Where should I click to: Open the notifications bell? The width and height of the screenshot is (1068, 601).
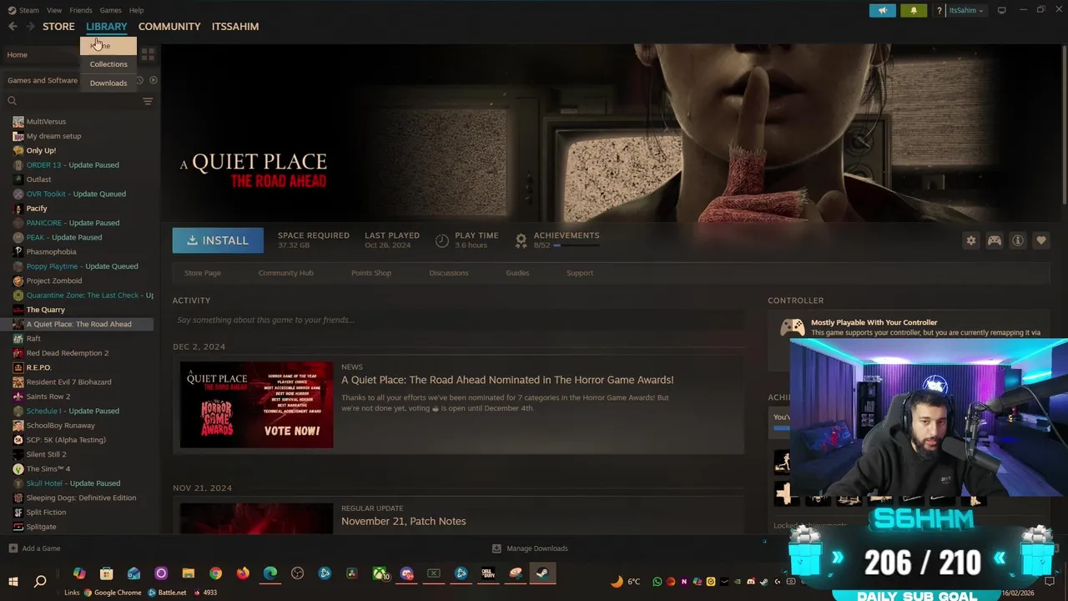pos(914,10)
